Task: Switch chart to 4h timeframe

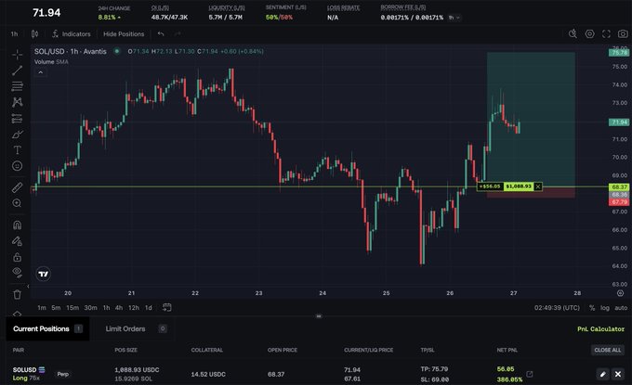Action: click(119, 308)
